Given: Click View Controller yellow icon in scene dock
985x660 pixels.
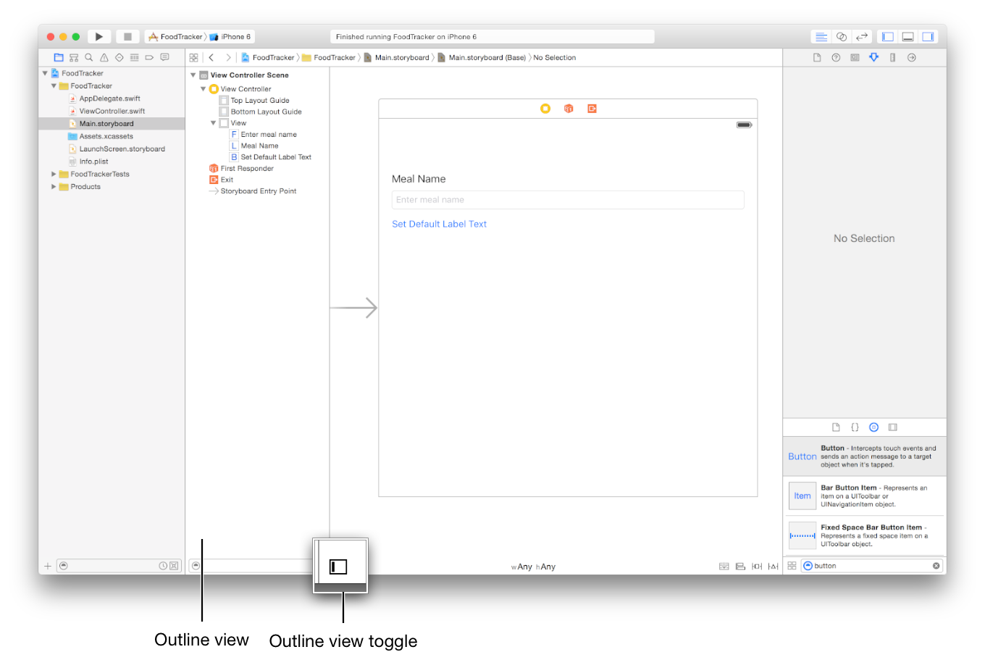Looking at the screenshot, I should pos(545,109).
